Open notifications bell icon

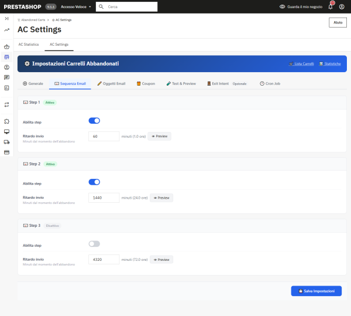[331, 6]
